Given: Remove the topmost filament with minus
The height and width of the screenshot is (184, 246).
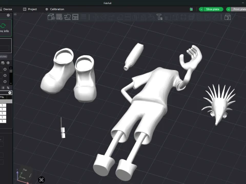Looking at the screenshot, I should [x=5, y=70].
